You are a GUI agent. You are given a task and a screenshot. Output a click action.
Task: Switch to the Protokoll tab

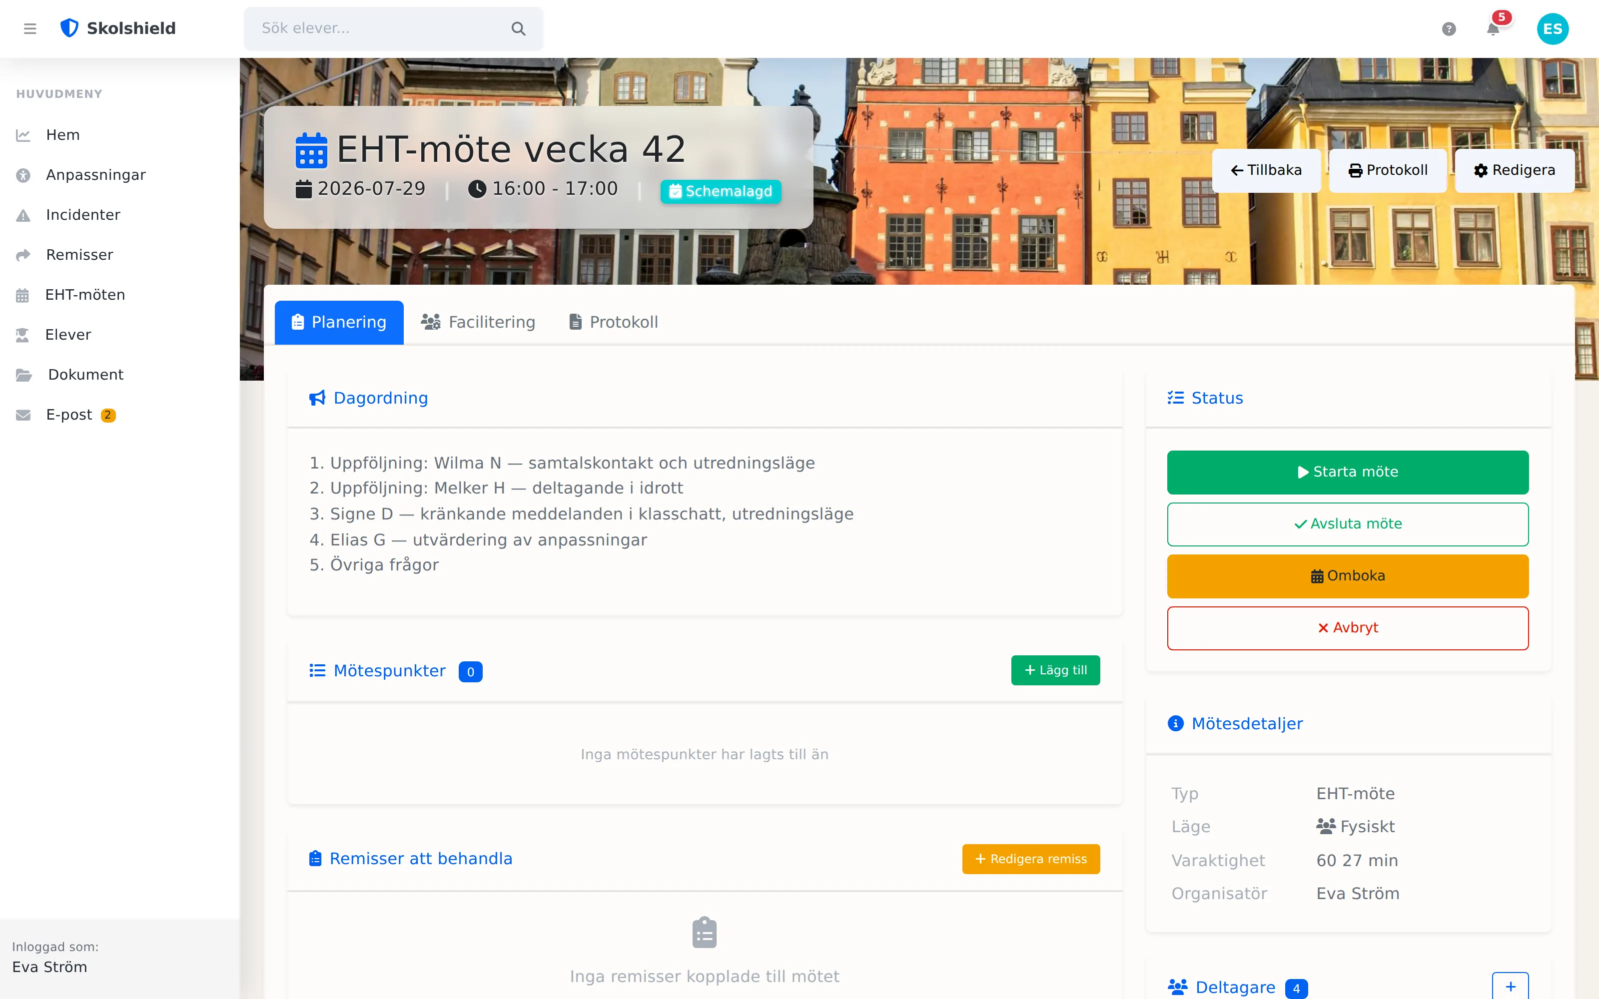tap(613, 322)
